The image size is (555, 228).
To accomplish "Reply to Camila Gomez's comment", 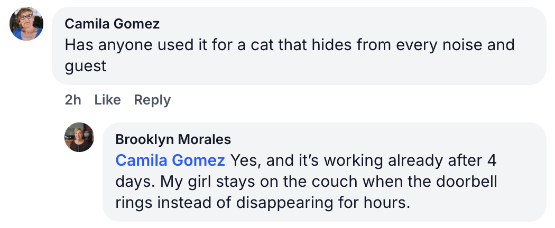I will [152, 100].
